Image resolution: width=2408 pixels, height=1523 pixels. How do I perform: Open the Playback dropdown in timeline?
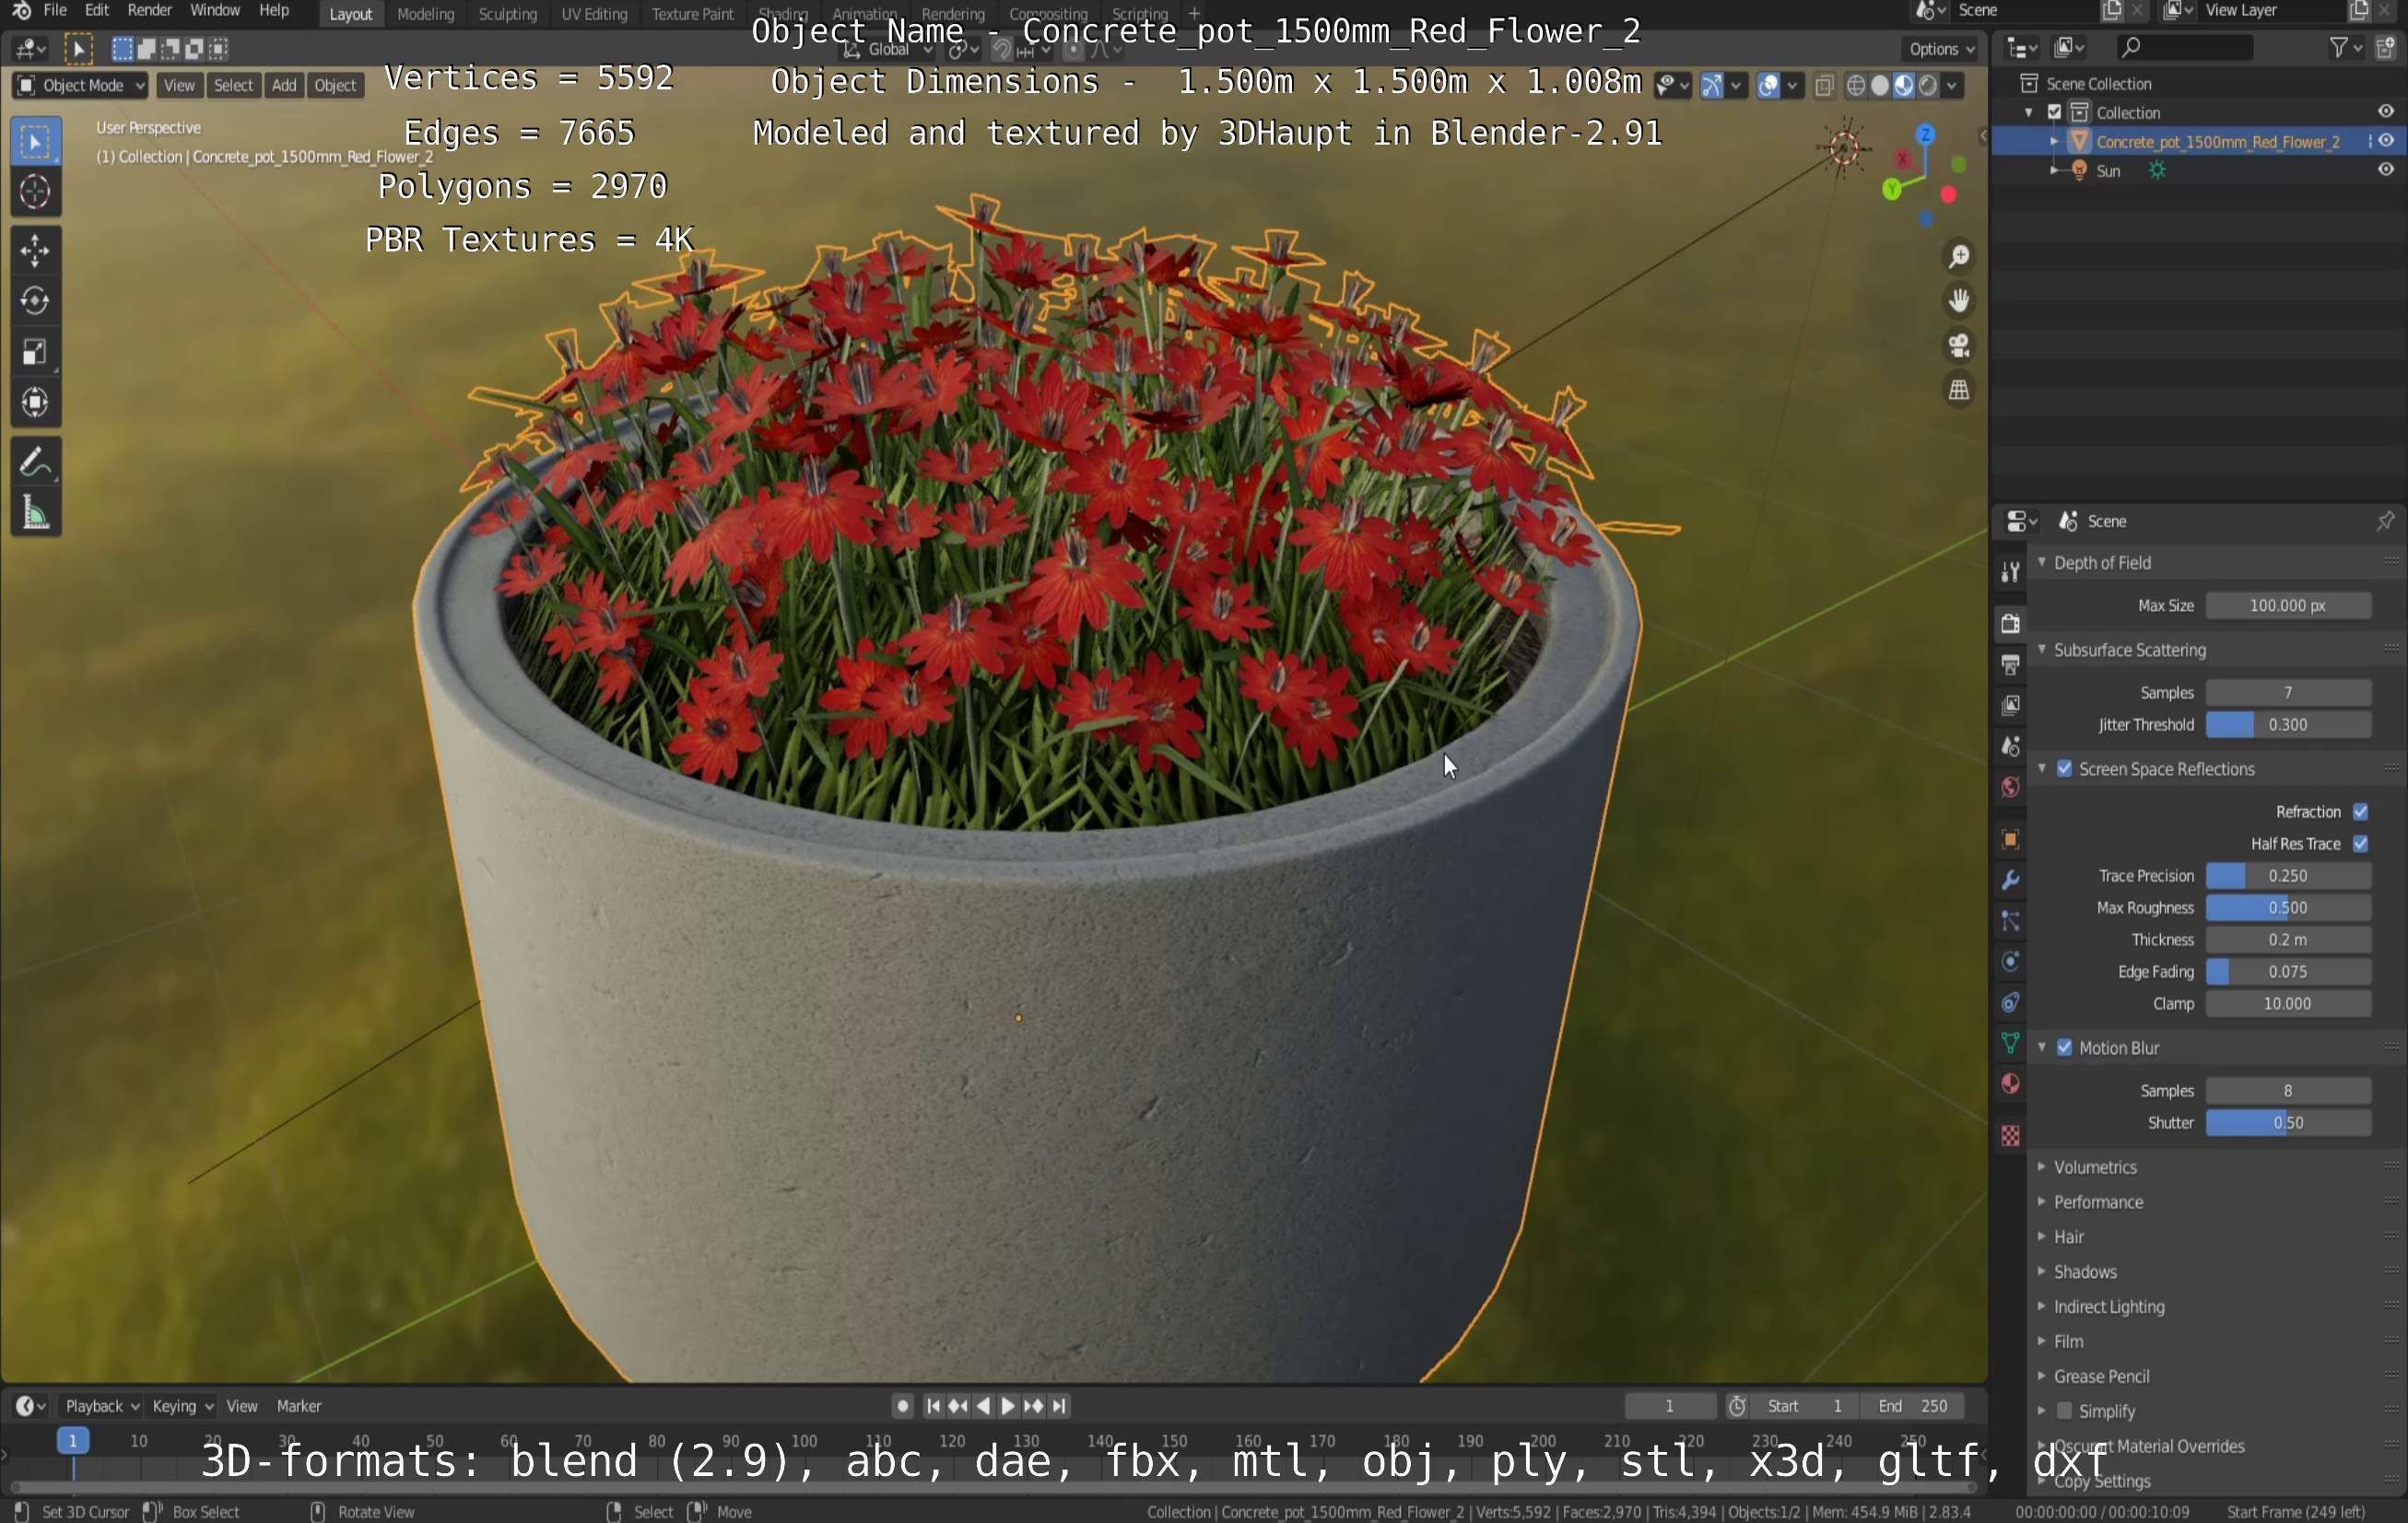point(101,1405)
